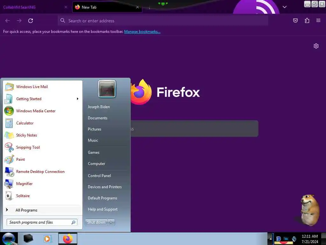Show hidden system tray icons
This screenshot has width=326, height=245.
click(271, 239)
